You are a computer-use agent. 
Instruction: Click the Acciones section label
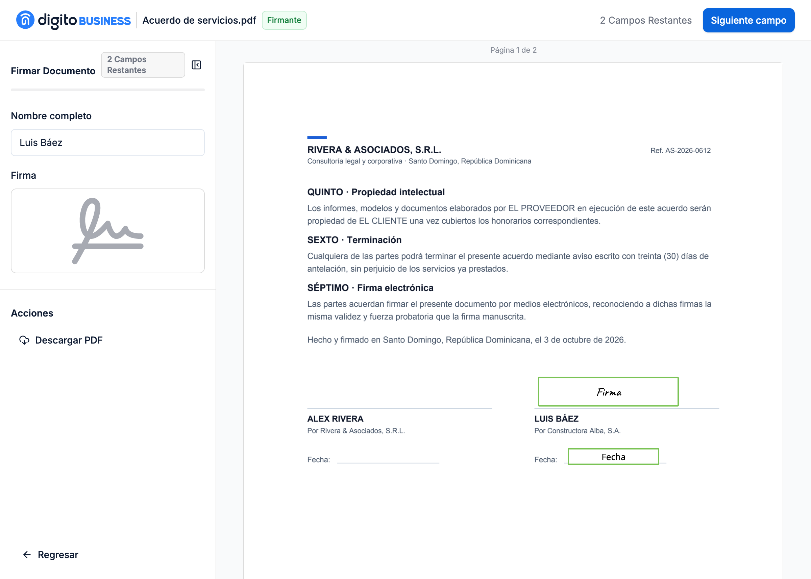point(32,313)
